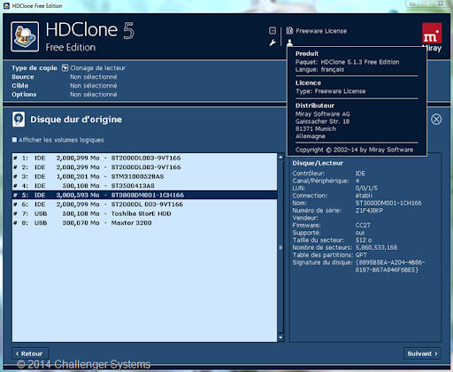Click the sector count 5,860,533,168
The height and width of the screenshot is (372, 453).
[376, 247]
